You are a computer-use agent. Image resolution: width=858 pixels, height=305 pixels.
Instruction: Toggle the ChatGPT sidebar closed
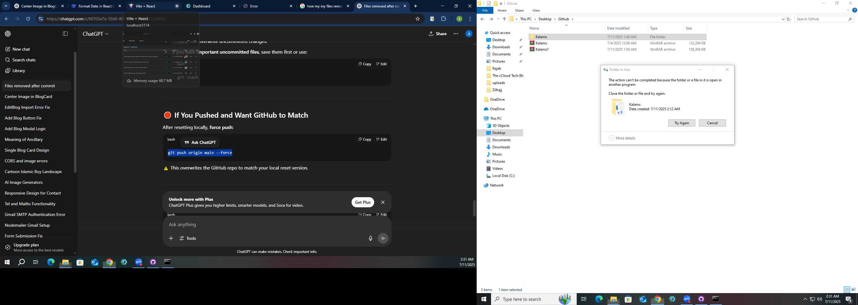click(65, 34)
